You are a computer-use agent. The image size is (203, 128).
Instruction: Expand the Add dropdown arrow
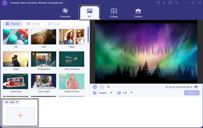(17, 102)
